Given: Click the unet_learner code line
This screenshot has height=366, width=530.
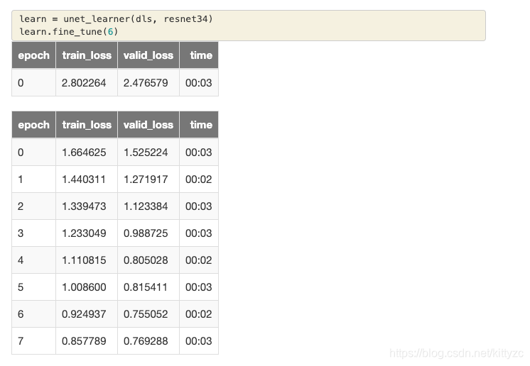Looking at the screenshot, I should (116, 19).
